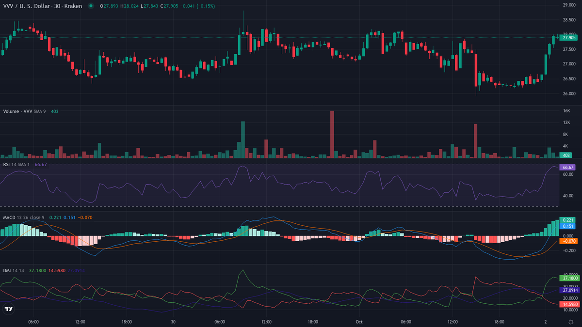Click the 60.00 RSI axis label
This screenshot has width=582, height=327.
567,174
